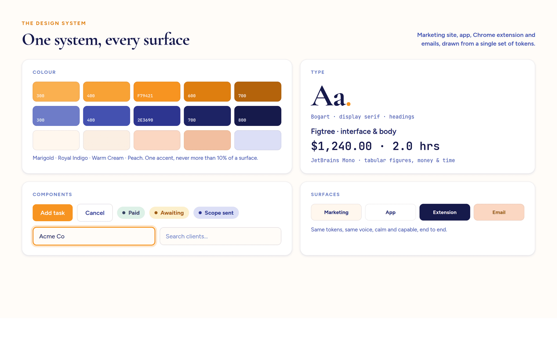Pick the indigo 400 swatch
The height and width of the screenshot is (356, 557).
point(106,116)
